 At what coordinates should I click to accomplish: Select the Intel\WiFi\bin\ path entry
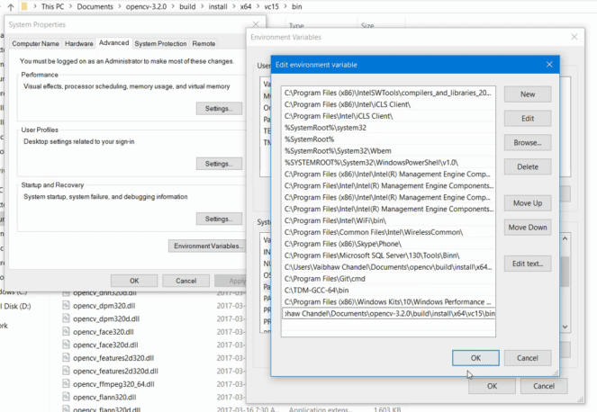(389, 220)
